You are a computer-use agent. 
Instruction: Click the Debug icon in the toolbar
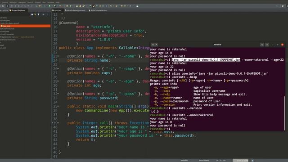click(x=44, y=6)
